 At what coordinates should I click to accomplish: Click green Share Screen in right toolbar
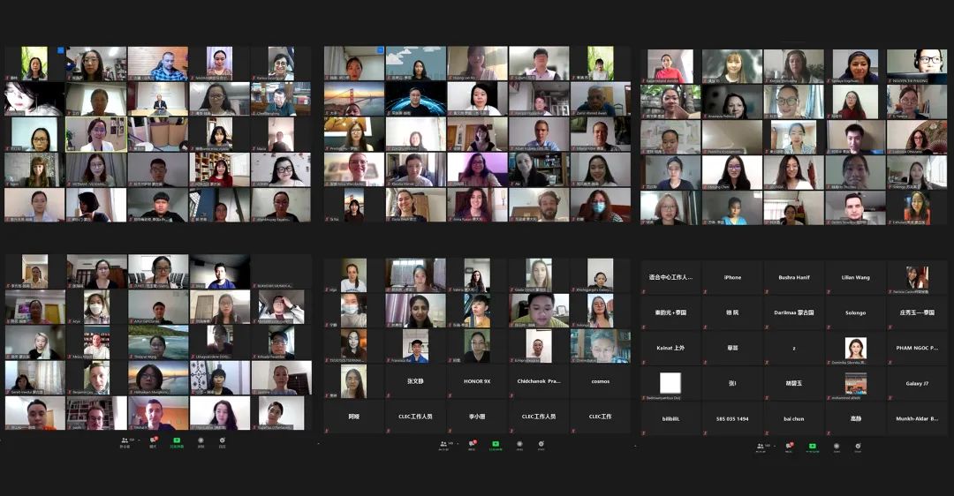coord(812,446)
